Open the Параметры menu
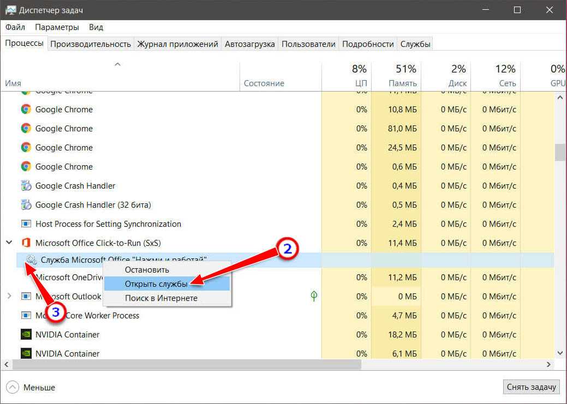This screenshot has width=567, height=404. click(57, 27)
